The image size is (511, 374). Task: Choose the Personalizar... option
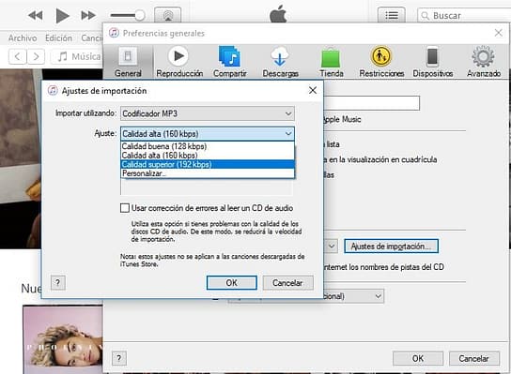pos(208,173)
